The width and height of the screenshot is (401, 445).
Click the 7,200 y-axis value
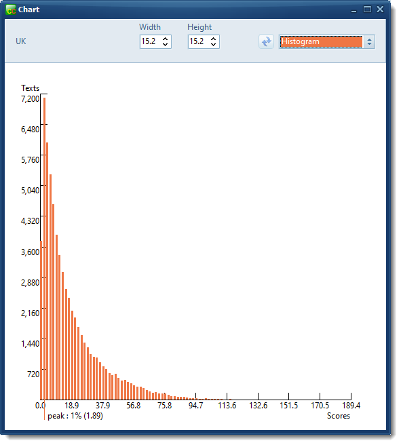click(31, 99)
